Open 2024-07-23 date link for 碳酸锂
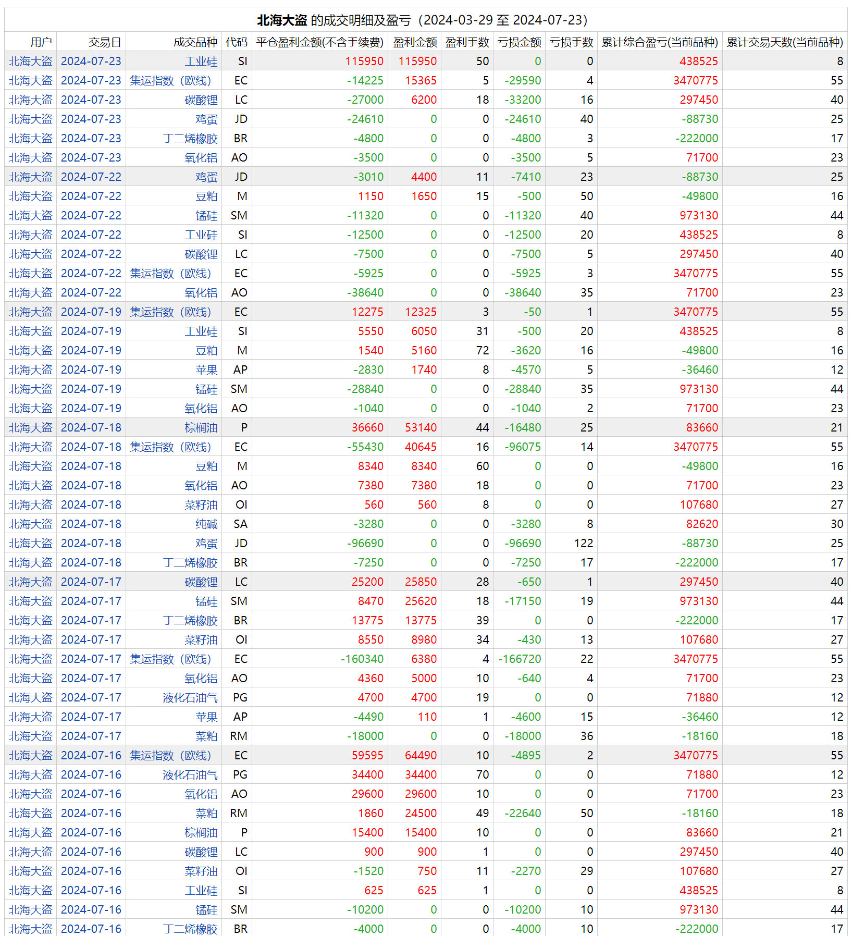The image size is (852, 936). click(91, 100)
